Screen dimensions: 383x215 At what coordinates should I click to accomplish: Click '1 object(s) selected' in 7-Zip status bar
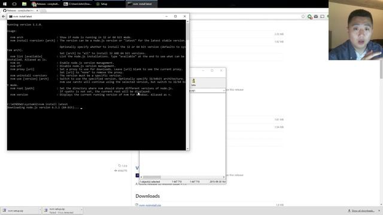150,182
